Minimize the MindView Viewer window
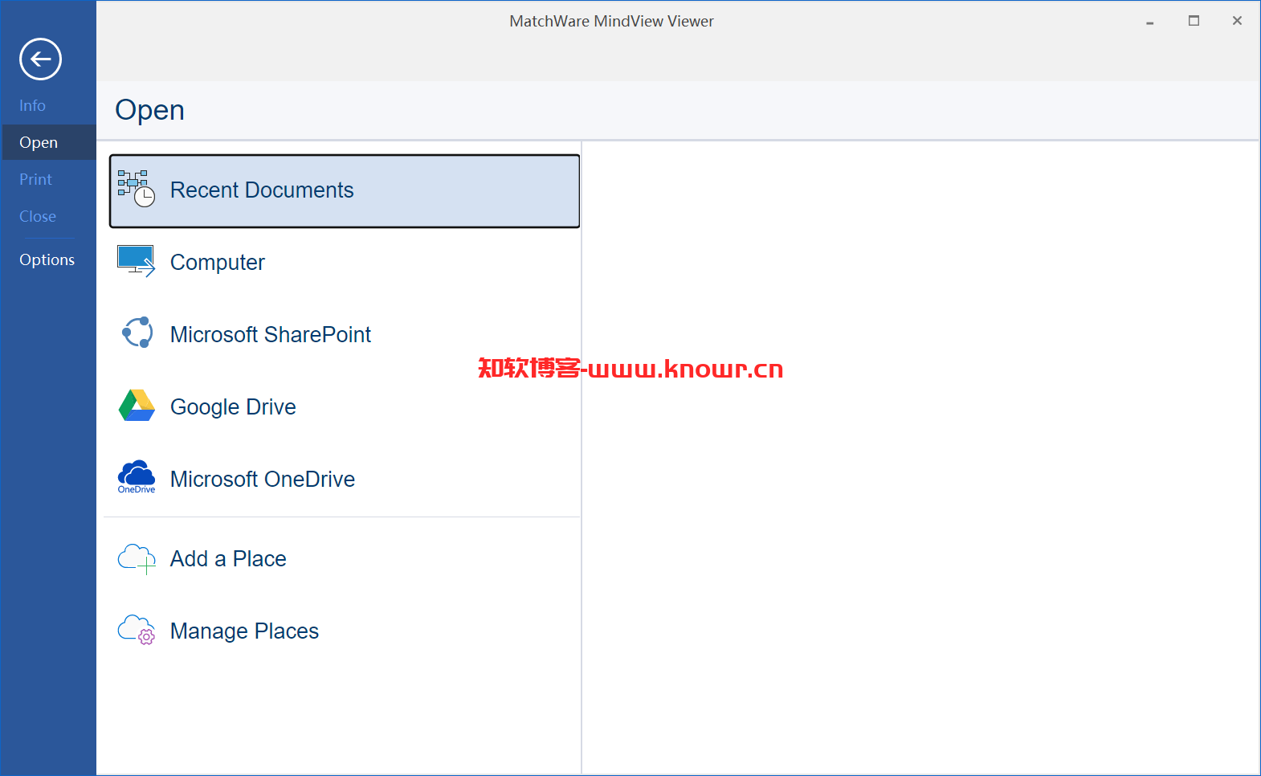Viewport: 1261px width, 776px height. point(1150,22)
